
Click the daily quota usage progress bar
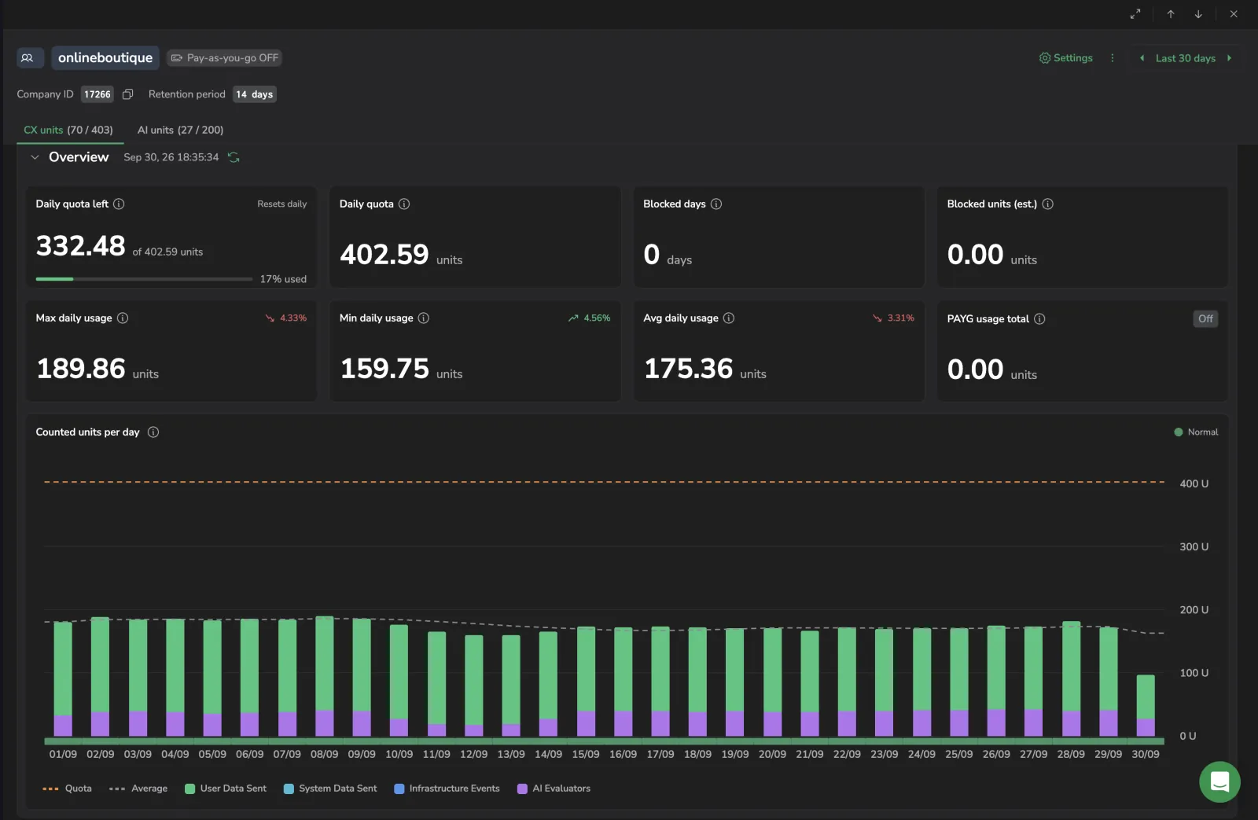[144, 279]
